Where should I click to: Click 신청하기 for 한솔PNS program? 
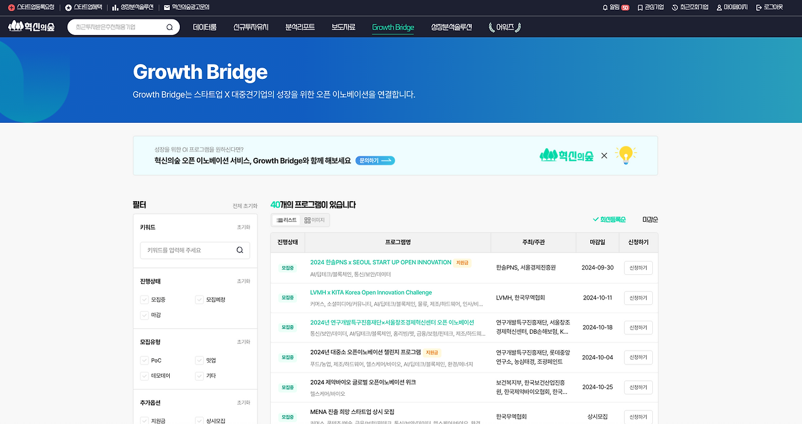point(638,268)
